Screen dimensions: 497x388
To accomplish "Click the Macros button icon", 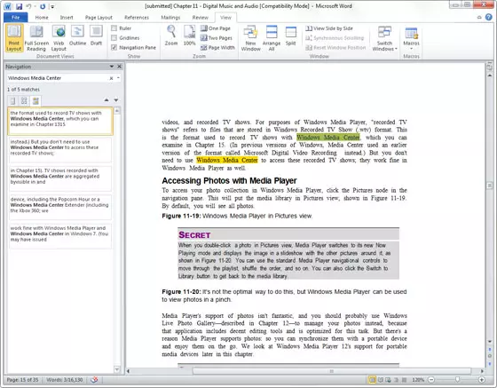I will (x=411, y=32).
